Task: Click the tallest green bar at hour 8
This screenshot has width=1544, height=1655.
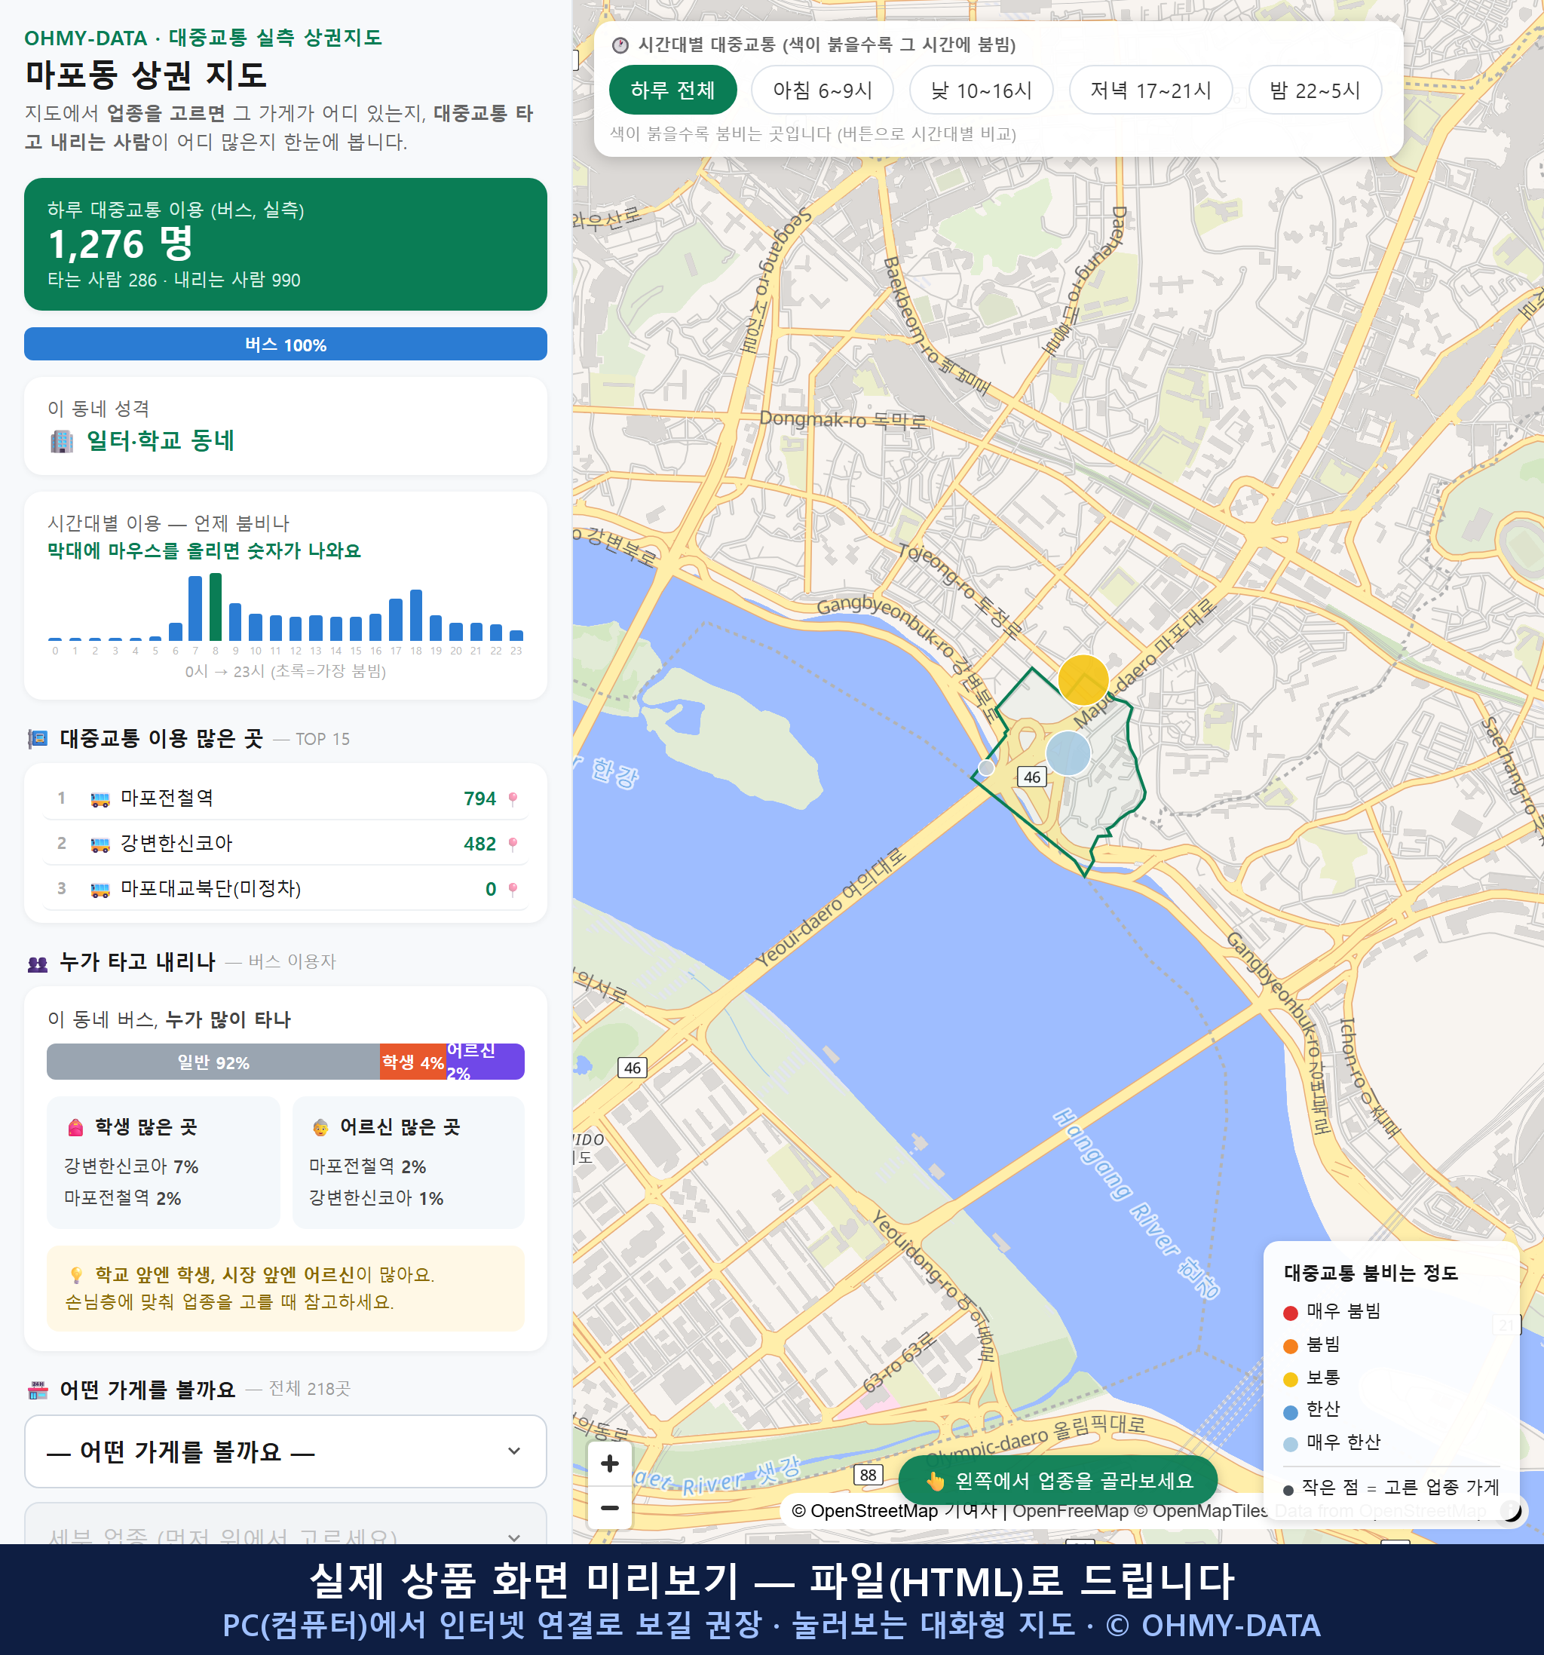Action: (x=216, y=607)
